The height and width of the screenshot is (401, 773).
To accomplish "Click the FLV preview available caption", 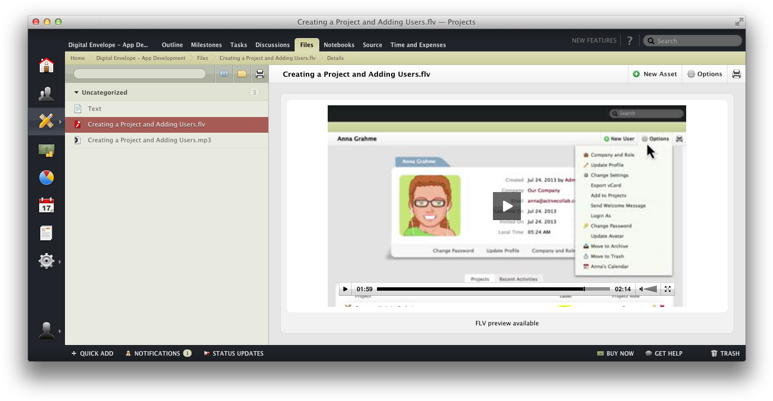I will pos(507,323).
